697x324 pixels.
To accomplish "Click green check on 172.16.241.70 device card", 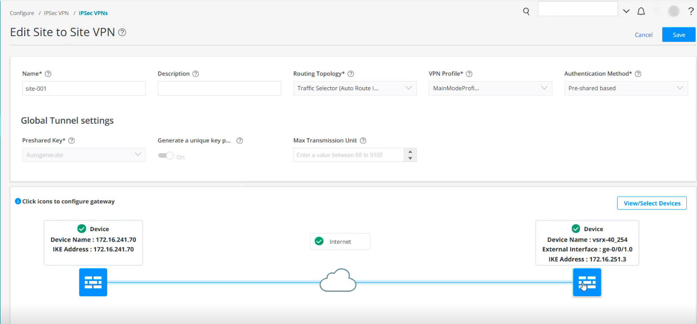I will pyautogui.click(x=82, y=228).
